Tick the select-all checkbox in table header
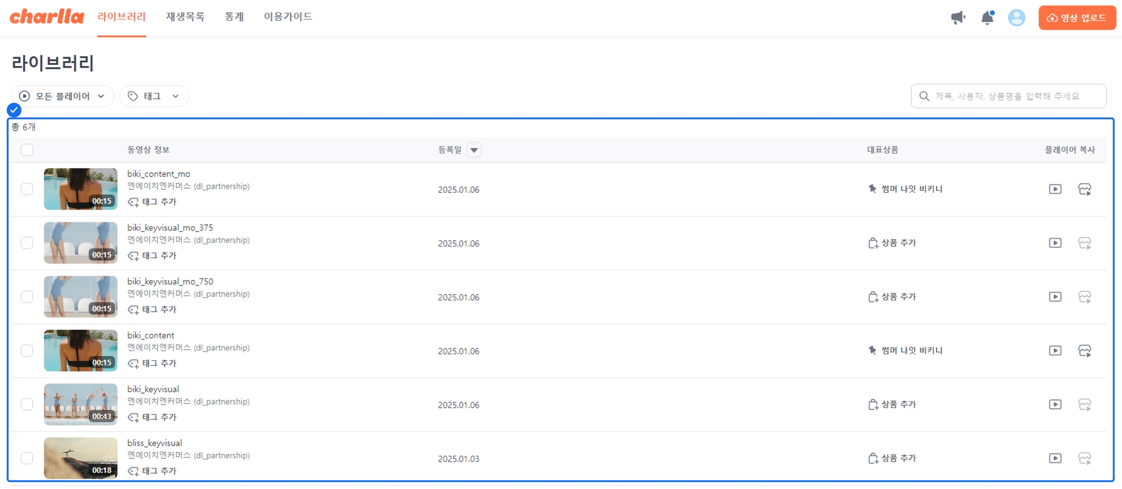Image resolution: width=1122 pixels, height=489 pixels. tap(27, 150)
